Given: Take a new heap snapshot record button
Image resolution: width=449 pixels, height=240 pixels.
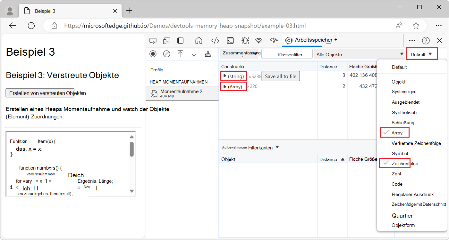Looking at the screenshot, I should coord(153,54).
